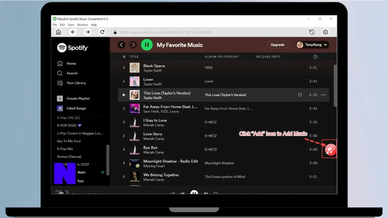Reload the page with the refresh icon
The width and height of the screenshot is (388, 218).
102,32
